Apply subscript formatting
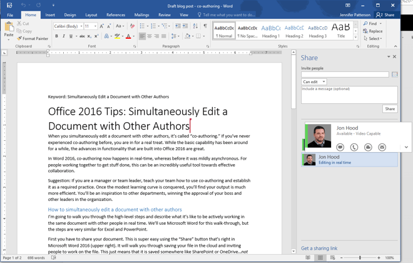The width and height of the screenshot is (413, 263). [x=89, y=36]
